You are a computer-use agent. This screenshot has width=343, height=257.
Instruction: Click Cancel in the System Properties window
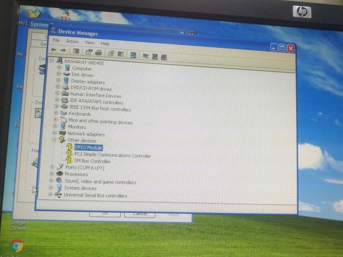(140, 214)
